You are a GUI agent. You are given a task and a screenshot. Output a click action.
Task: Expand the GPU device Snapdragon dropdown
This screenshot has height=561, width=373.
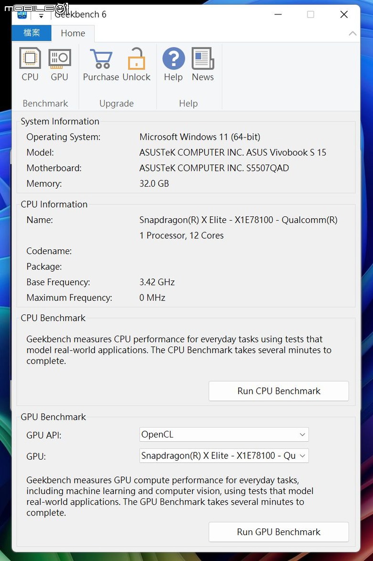coord(224,456)
